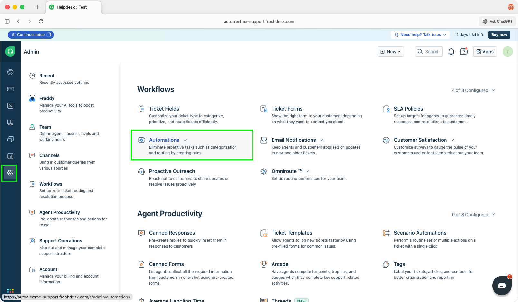Open the profile avatar labeled T
Image resolution: width=518 pixels, height=302 pixels.
508,52
